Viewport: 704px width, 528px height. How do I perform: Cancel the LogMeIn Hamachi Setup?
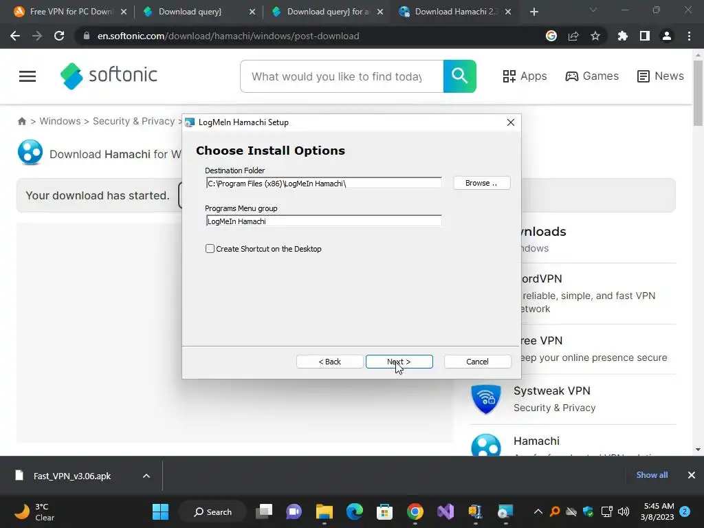(477, 362)
